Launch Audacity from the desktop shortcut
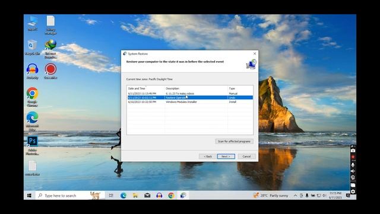This screenshot has width=380, height=214. [32, 71]
